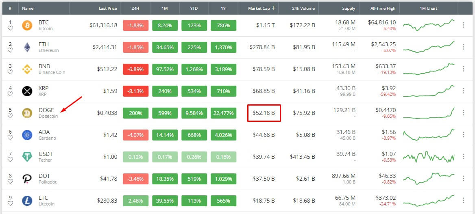Viewport: 475px width, 214px height.
Task: Favorite BTC with the heart icon
Action: (x=10, y=28)
